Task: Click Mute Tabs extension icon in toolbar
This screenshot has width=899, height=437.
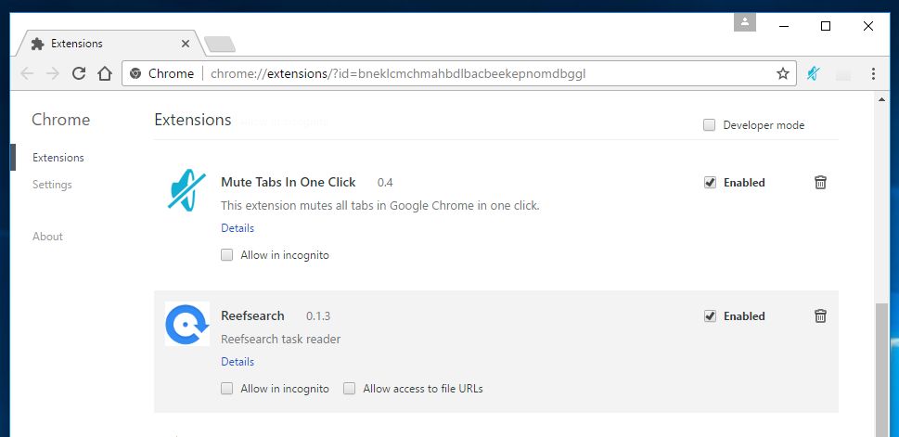Action: pyautogui.click(x=813, y=73)
